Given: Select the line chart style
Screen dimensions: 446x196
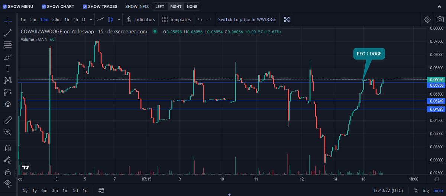Looking at the screenshot, I should coord(101,19).
